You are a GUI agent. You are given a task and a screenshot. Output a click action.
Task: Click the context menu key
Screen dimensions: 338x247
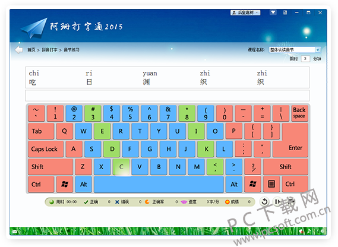click(271, 184)
